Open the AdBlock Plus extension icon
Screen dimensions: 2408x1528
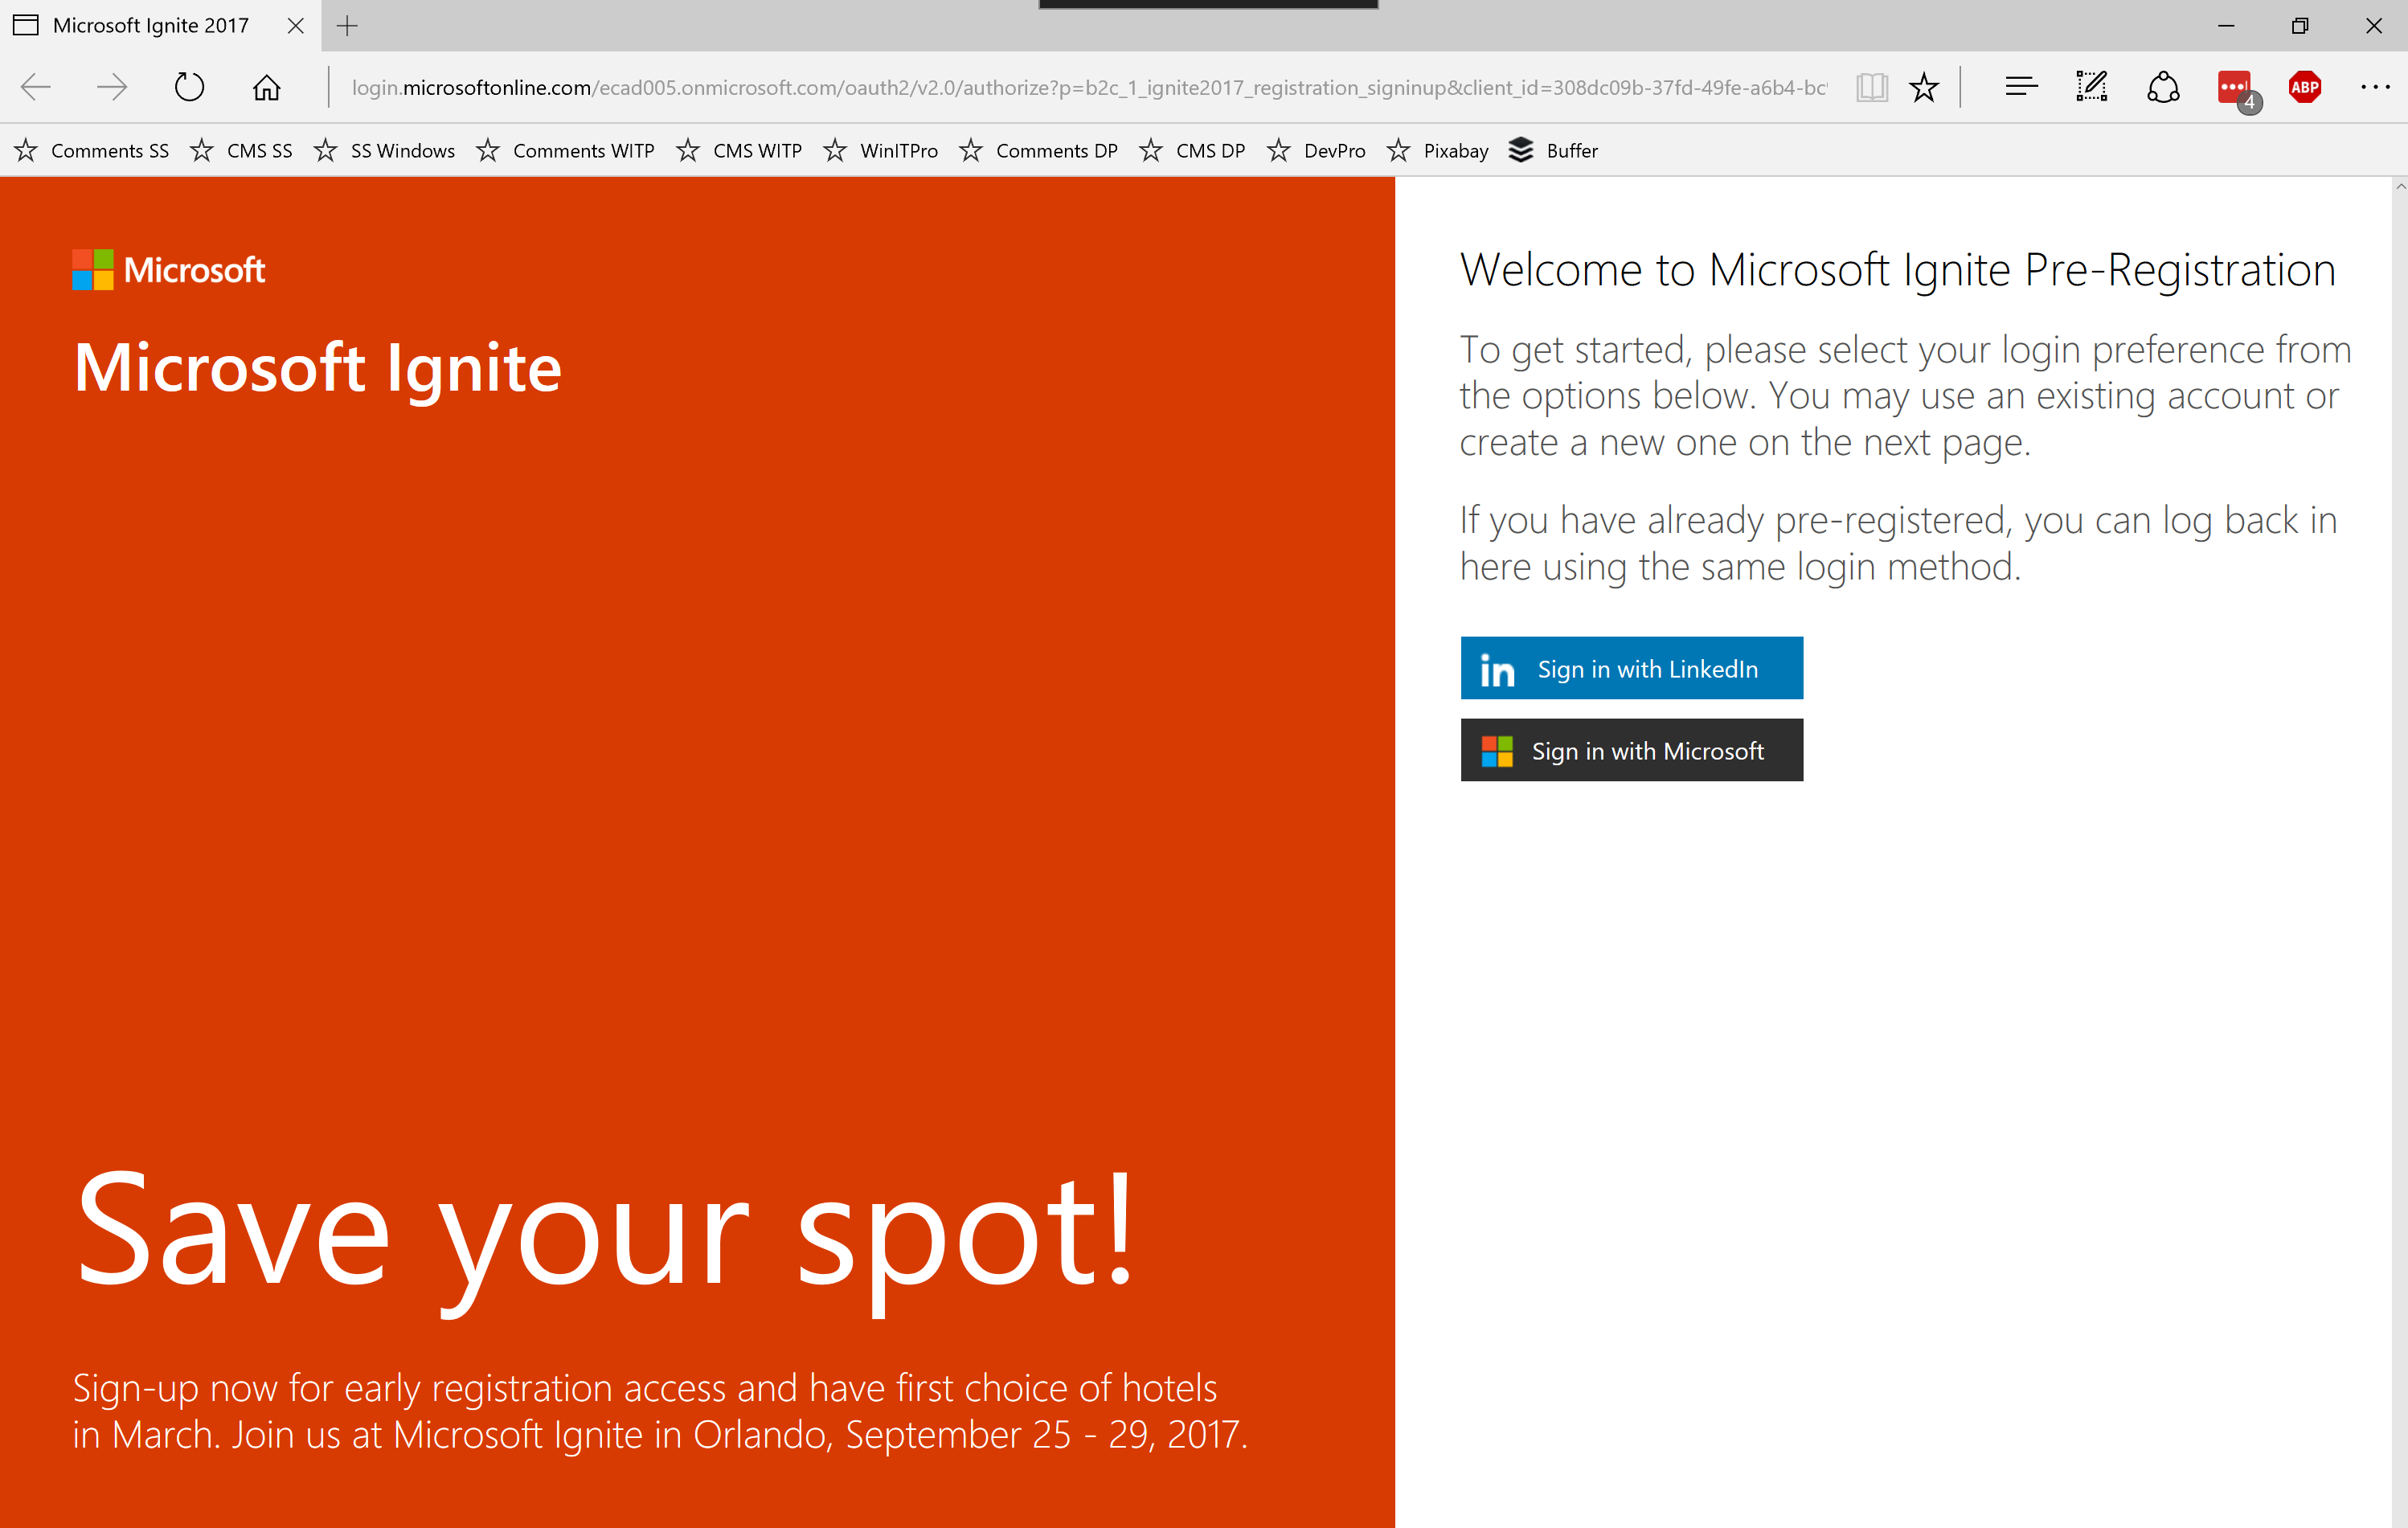click(x=2304, y=87)
